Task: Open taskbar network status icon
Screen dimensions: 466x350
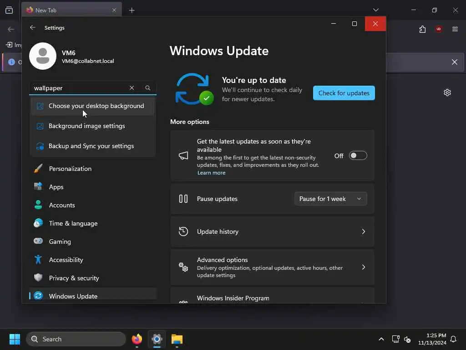Action: point(395,339)
